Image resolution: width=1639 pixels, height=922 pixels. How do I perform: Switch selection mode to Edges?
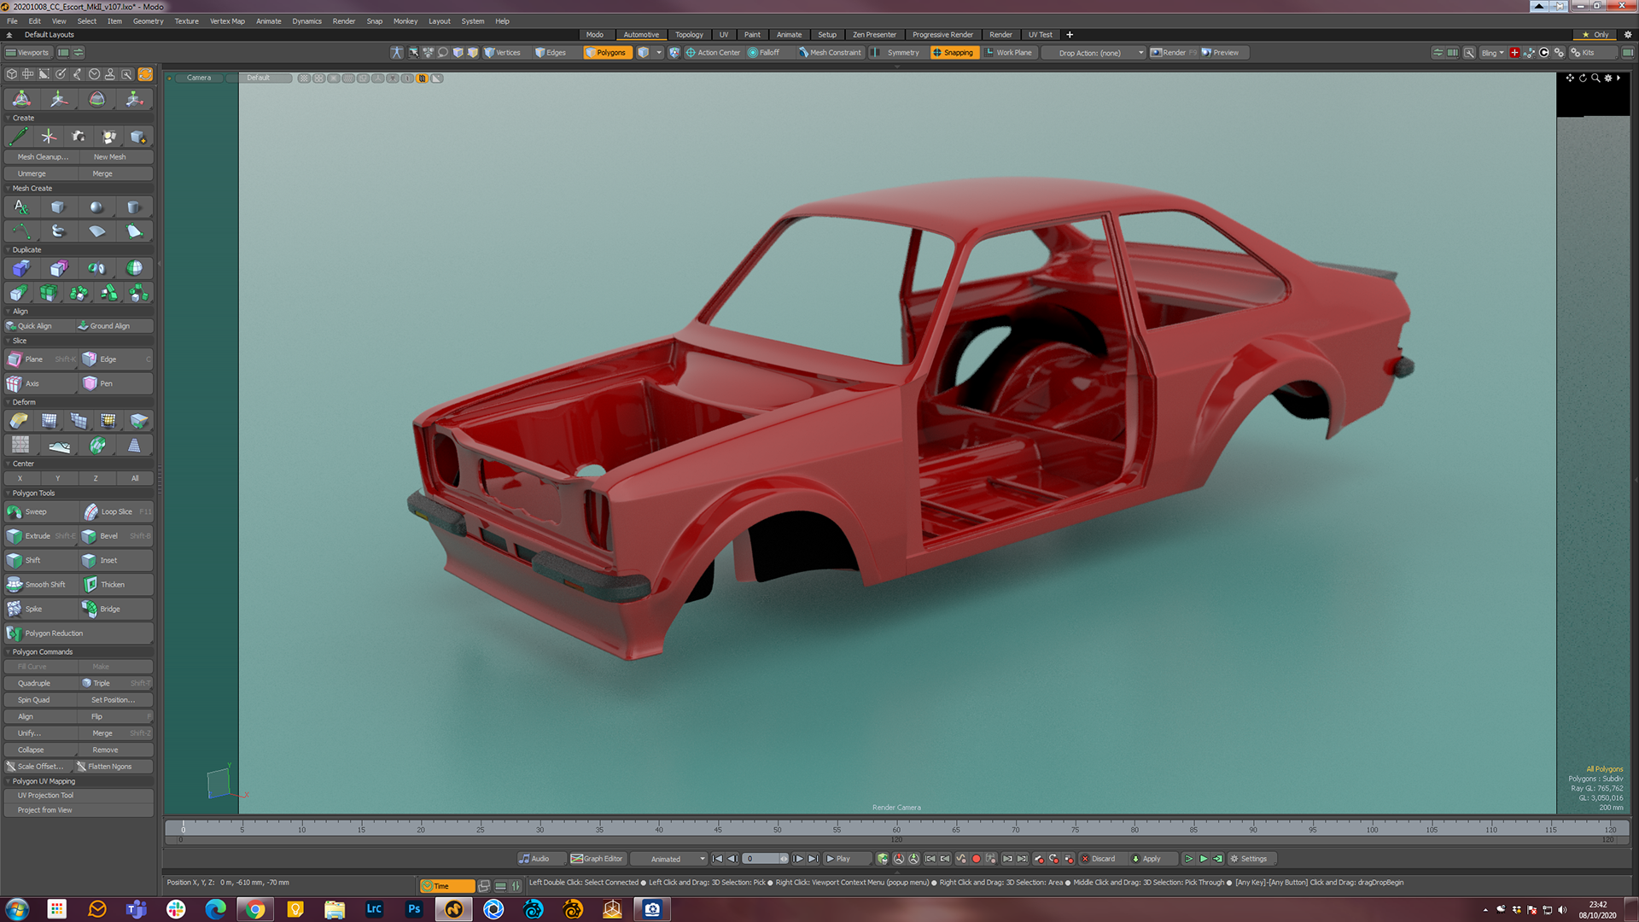click(551, 53)
